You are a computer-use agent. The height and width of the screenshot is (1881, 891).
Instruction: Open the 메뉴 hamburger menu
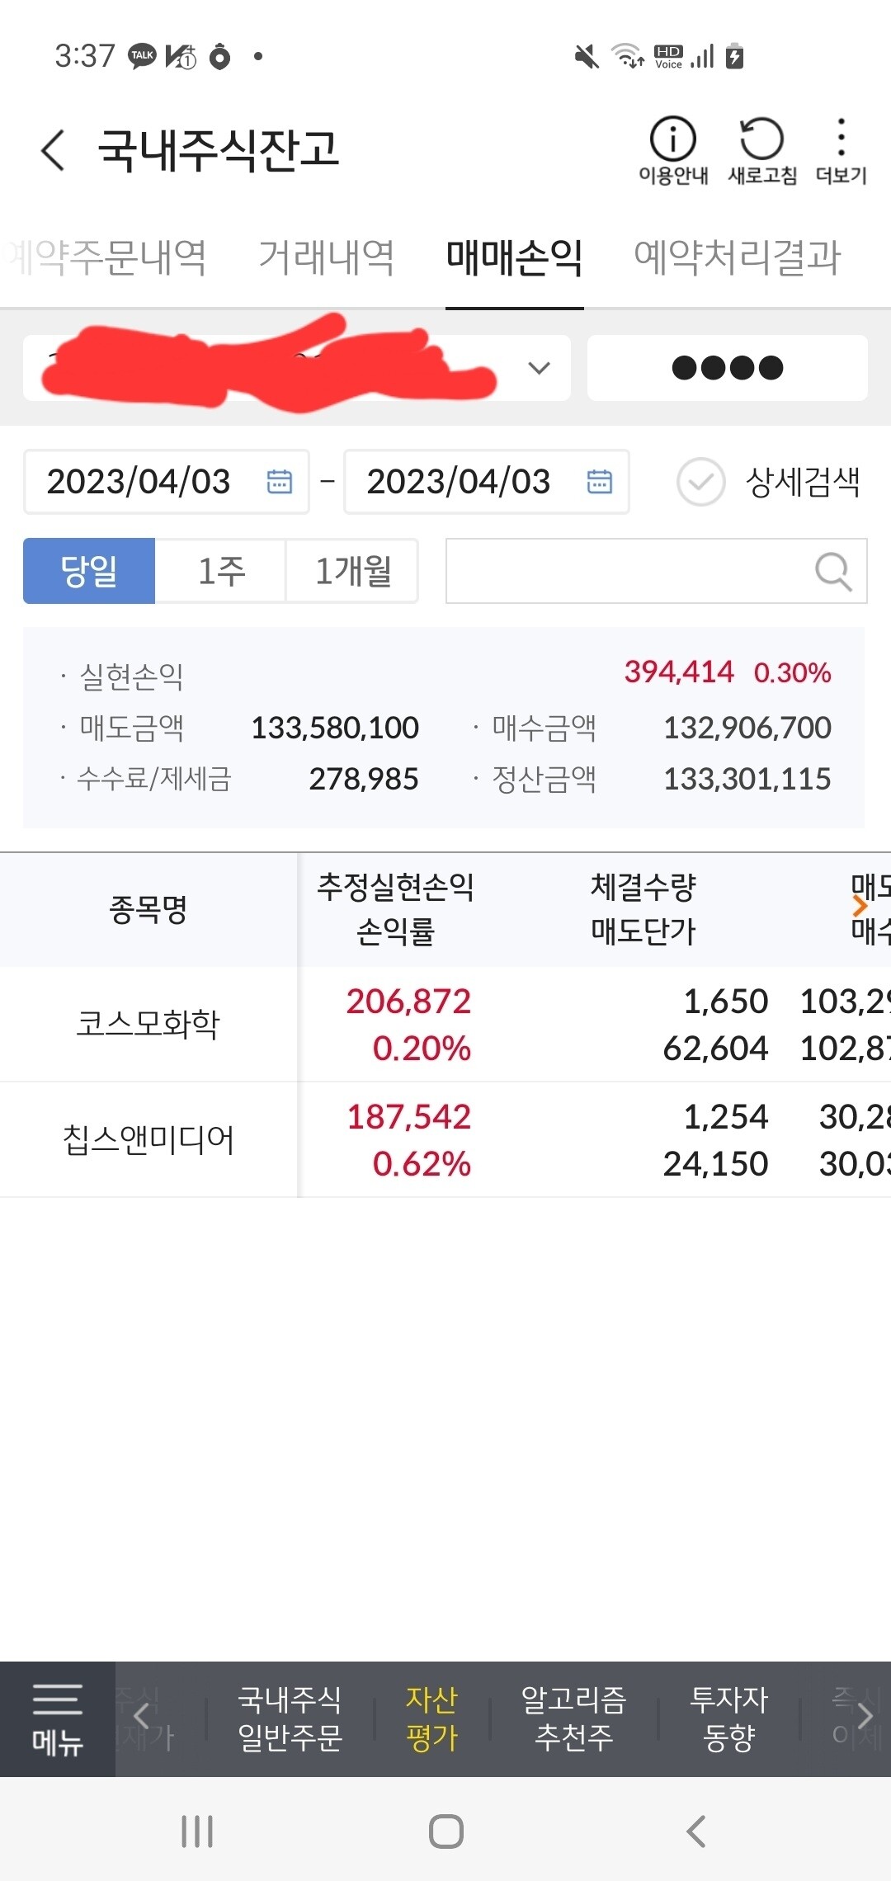point(55,1716)
